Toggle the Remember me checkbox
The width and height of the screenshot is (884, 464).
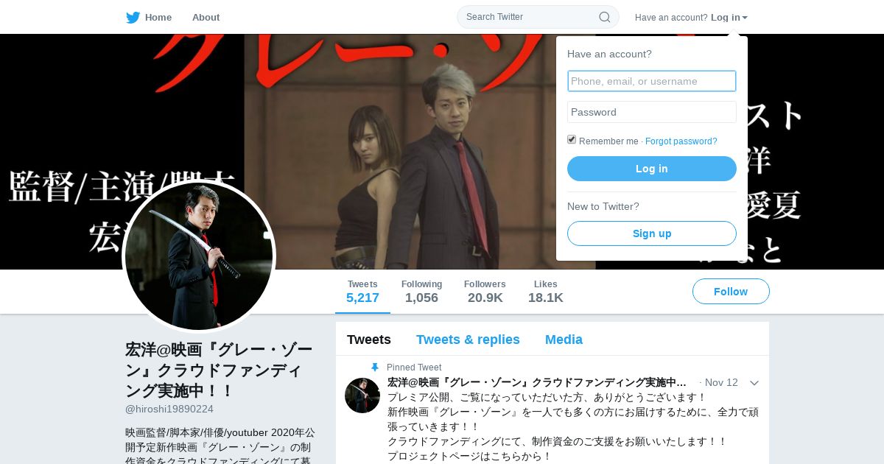tap(572, 140)
